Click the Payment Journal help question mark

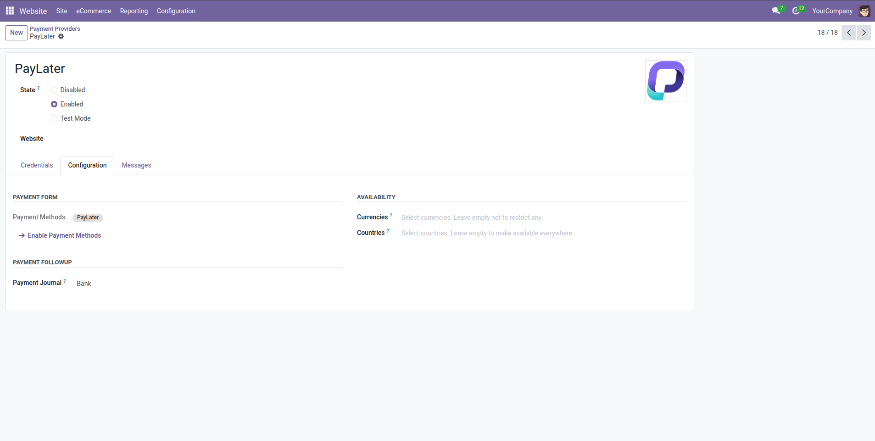(x=65, y=280)
